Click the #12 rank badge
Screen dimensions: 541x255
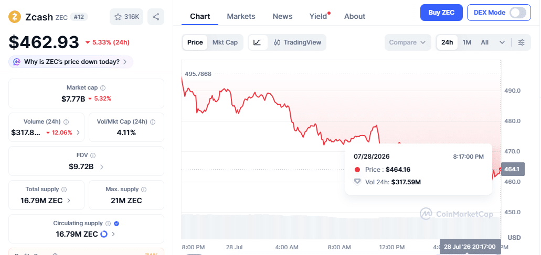(79, 17)
